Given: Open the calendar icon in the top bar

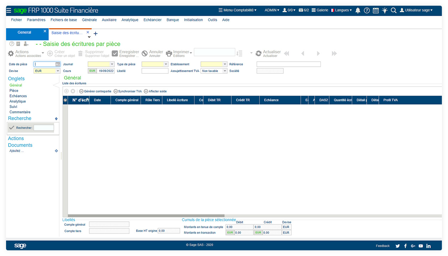Looking at the screenshot, I should coord(376,10).
